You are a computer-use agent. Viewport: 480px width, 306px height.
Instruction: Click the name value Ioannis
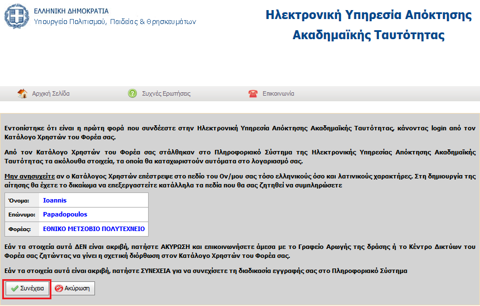55,200
